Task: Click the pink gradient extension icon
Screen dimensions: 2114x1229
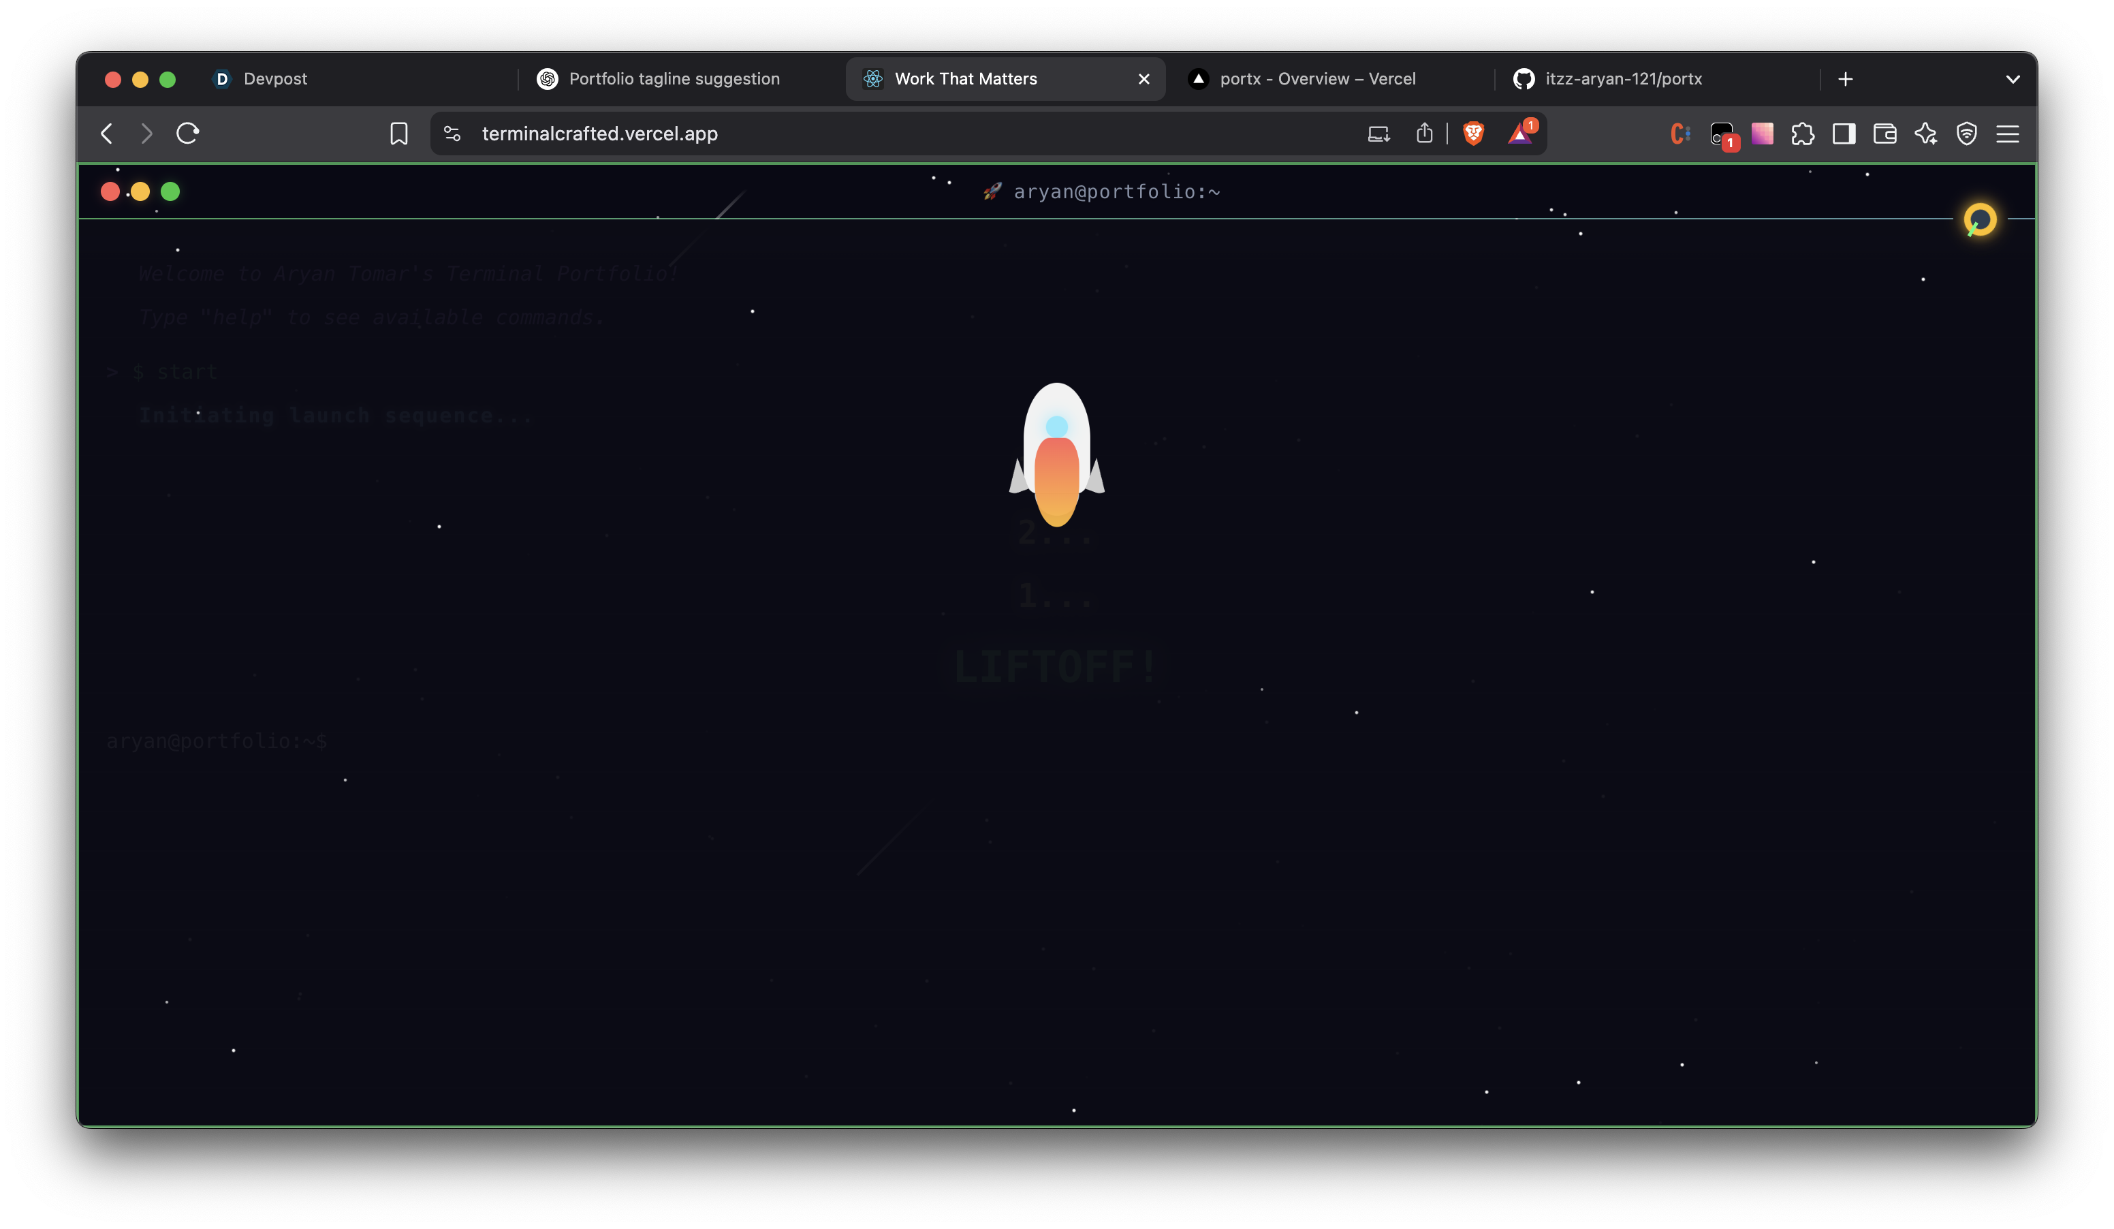Action: point(1762,134)
